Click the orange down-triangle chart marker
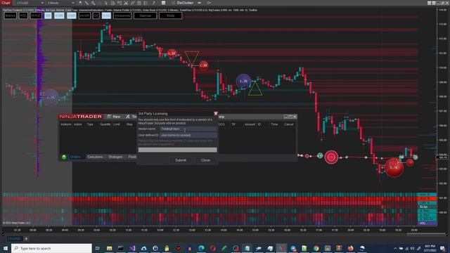This screenshot has height=253, width=450. pos(192,58)
